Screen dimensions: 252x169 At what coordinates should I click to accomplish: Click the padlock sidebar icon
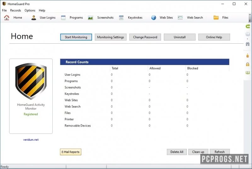click(x=248, y=64)
